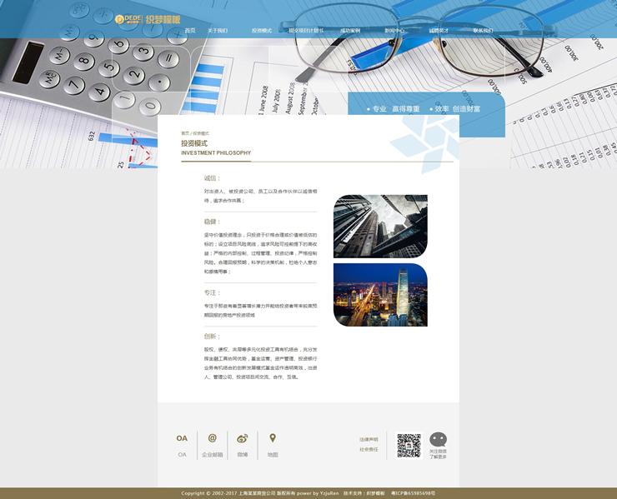This screenshot has height=499, width=617.
Task: Click the night city skyline photo
Action: tap(380, 295)
